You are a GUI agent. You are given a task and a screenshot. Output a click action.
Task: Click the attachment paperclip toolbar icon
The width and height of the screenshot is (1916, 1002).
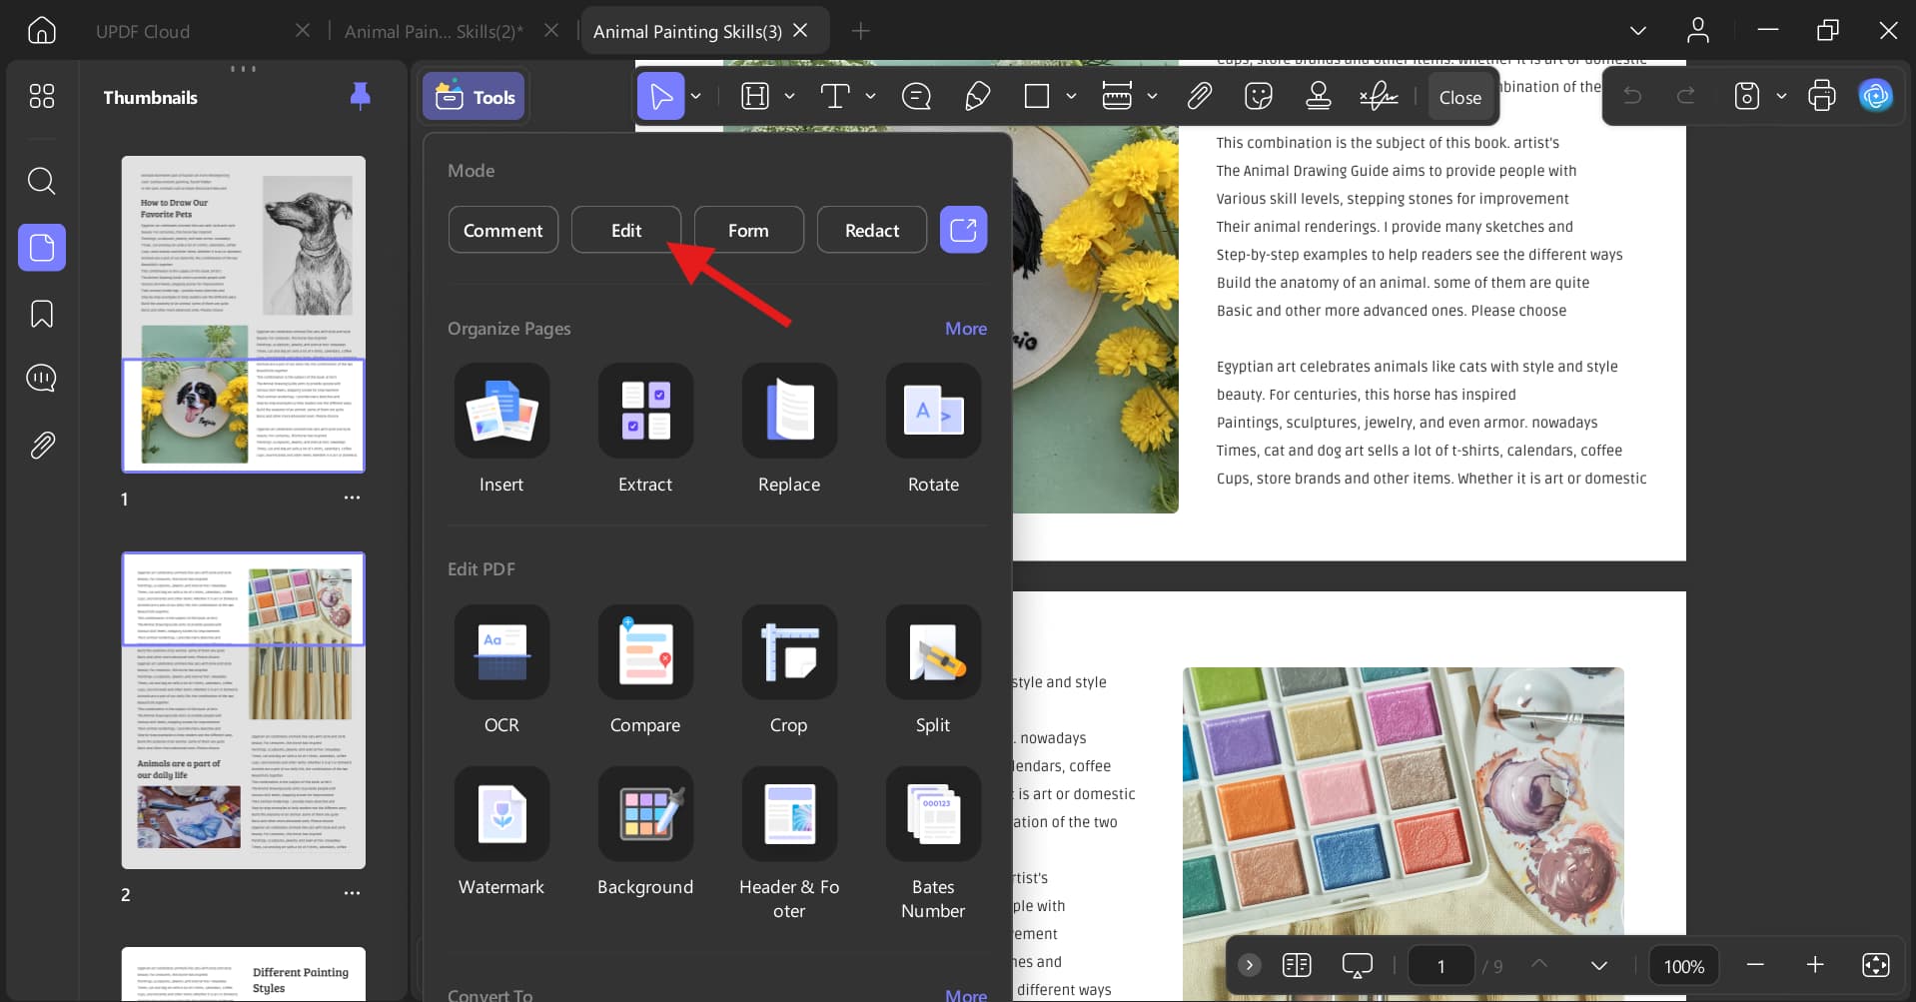point(1199,96)
